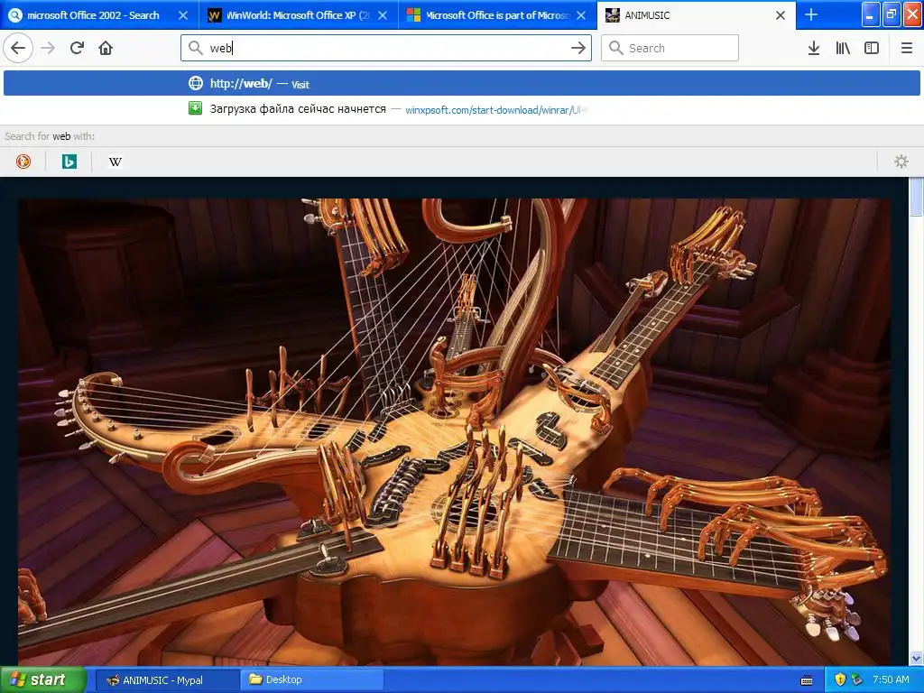This screenshot has height=693, width=924.
Task: Open the winxpsoft.com download suggestion
Action: click(x=461, y=109)
